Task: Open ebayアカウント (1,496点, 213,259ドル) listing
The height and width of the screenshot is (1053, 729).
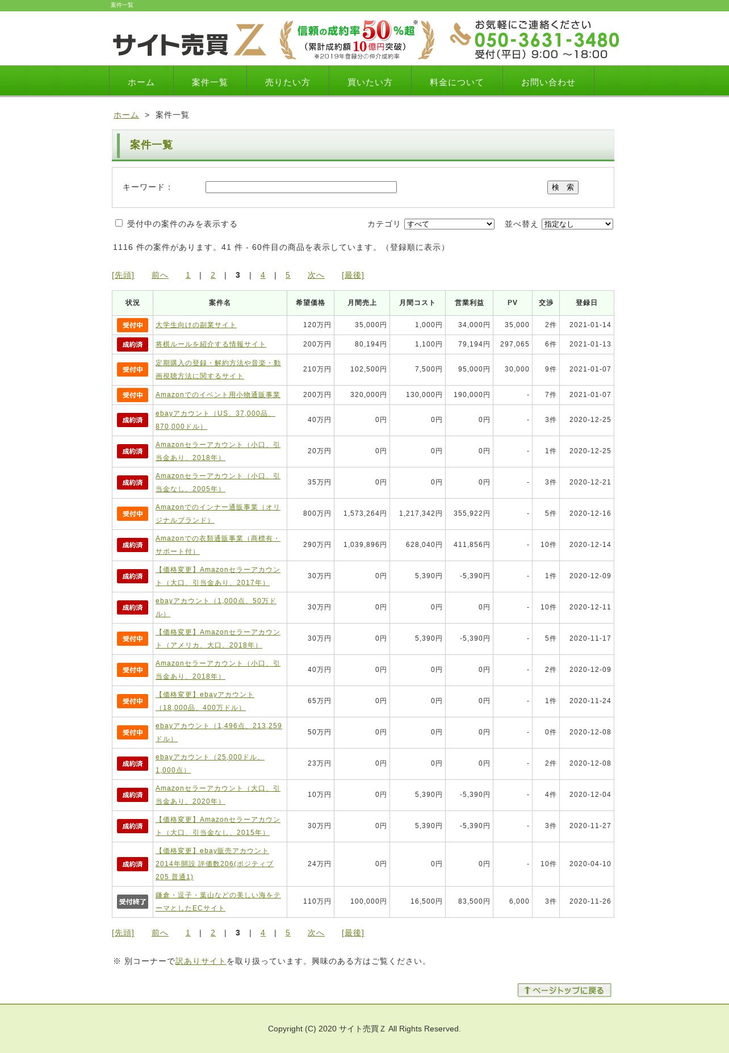Action: coord(219,732)
